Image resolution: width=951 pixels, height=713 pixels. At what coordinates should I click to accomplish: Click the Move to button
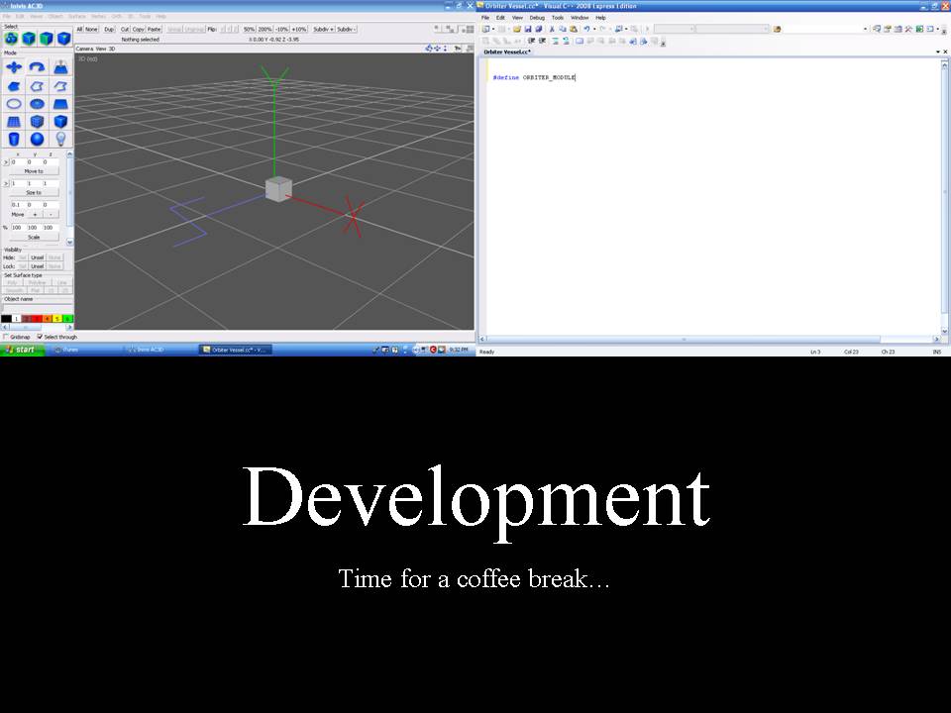coord(34,171)
